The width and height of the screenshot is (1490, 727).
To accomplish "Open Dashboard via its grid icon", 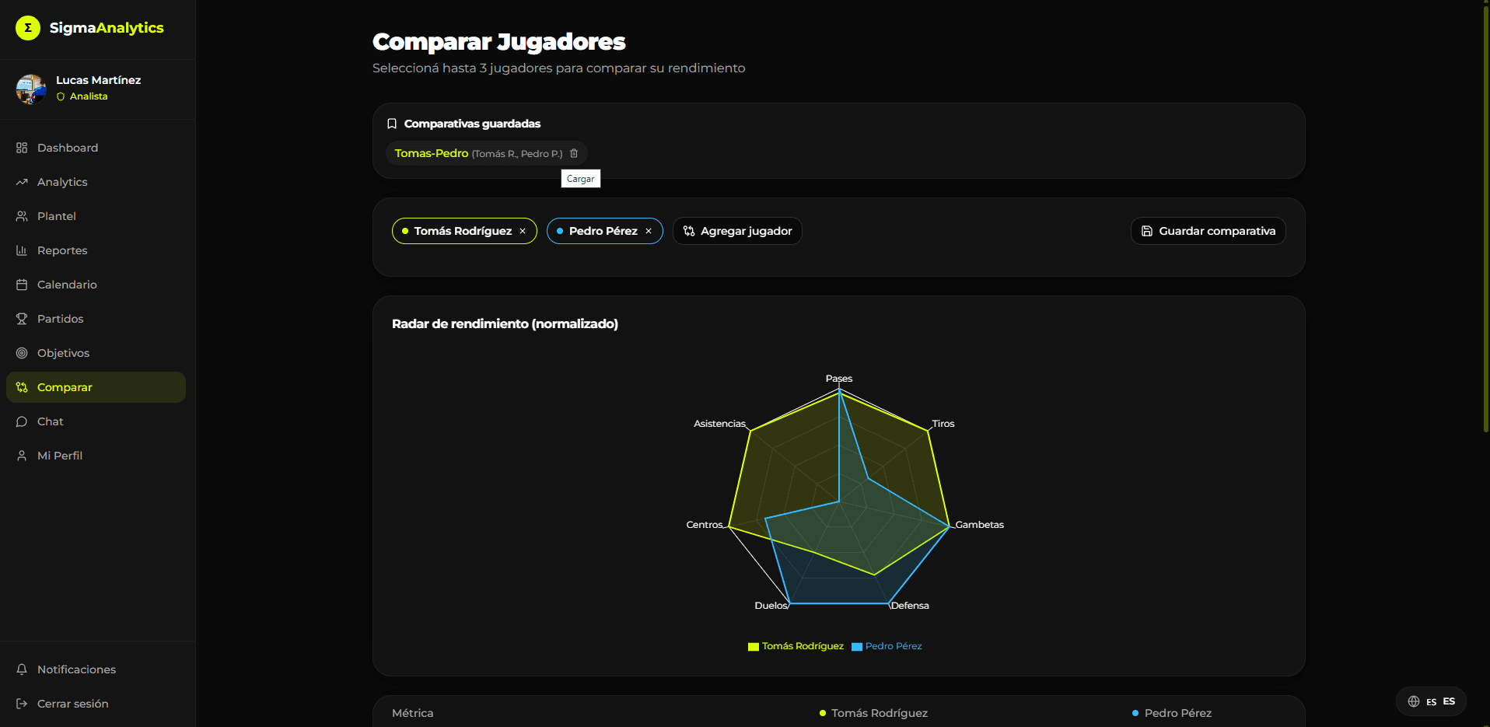I will (22, 148).
